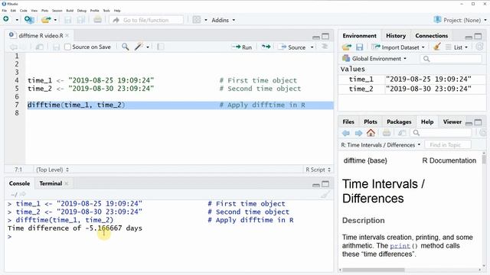Open the (Top Level) scope selector
490x275 pixels.
(x=53, y=170)
